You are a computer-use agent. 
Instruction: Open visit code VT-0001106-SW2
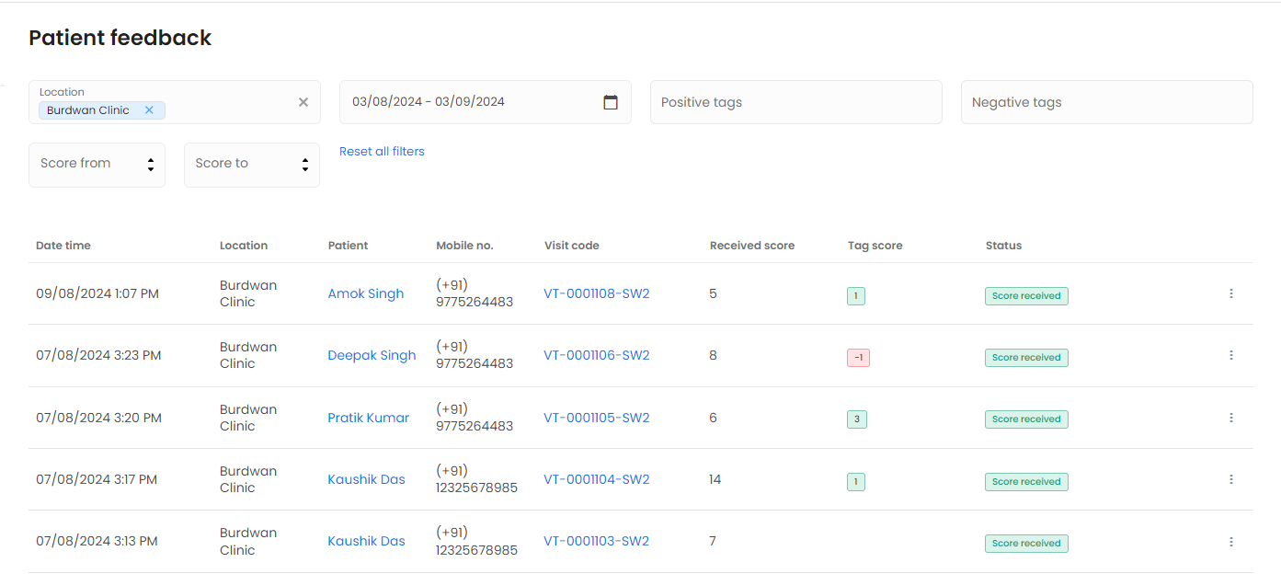tap(596, 356)
